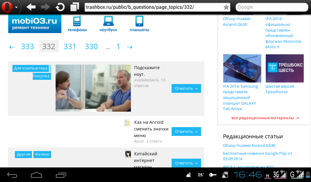The height and width of the screenshot is (182, 311).
Task: Tap the Google search field
Action: [269, 7]
